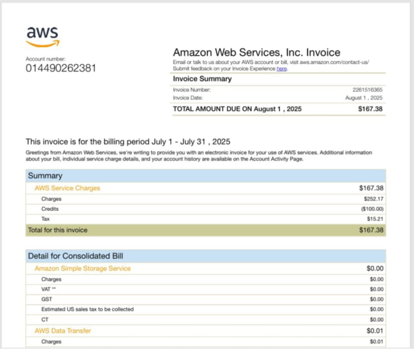414x349 pixels.
Task: Click the 'Invoice Date:' label
Action: (x=188, y=98)
